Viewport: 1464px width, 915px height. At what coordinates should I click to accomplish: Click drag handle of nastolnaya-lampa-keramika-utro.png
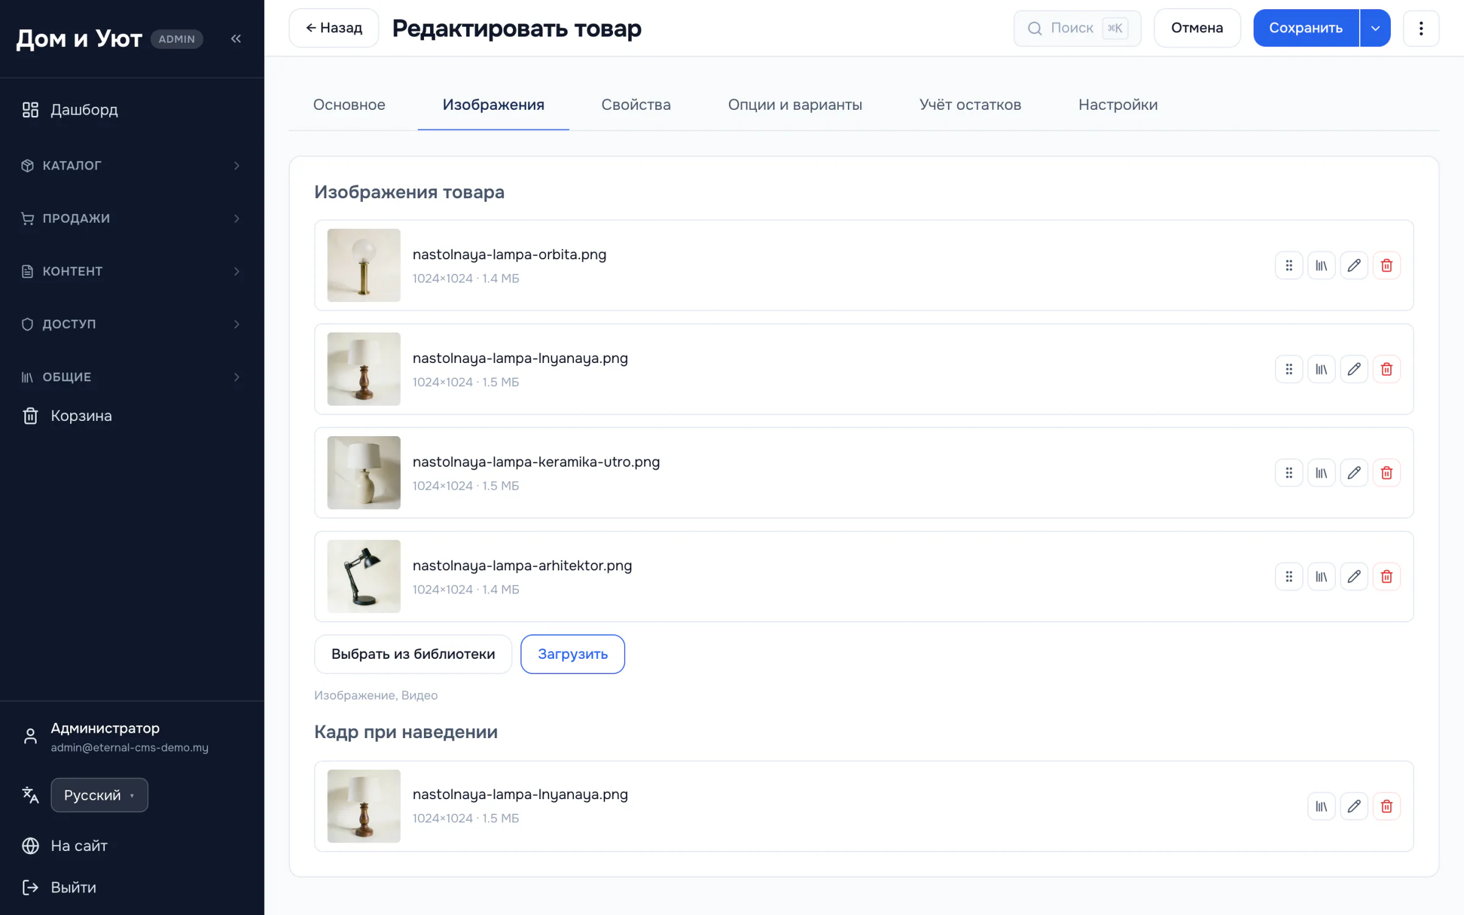(1289, 473)
